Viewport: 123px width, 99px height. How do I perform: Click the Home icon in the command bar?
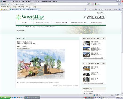86,9
